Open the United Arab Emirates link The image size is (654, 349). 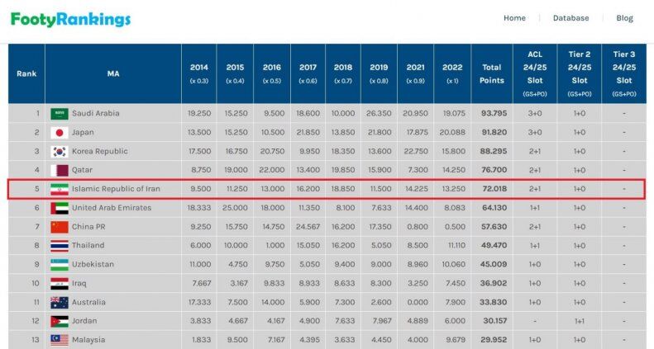pyautogui.click(x=112, y=208)
